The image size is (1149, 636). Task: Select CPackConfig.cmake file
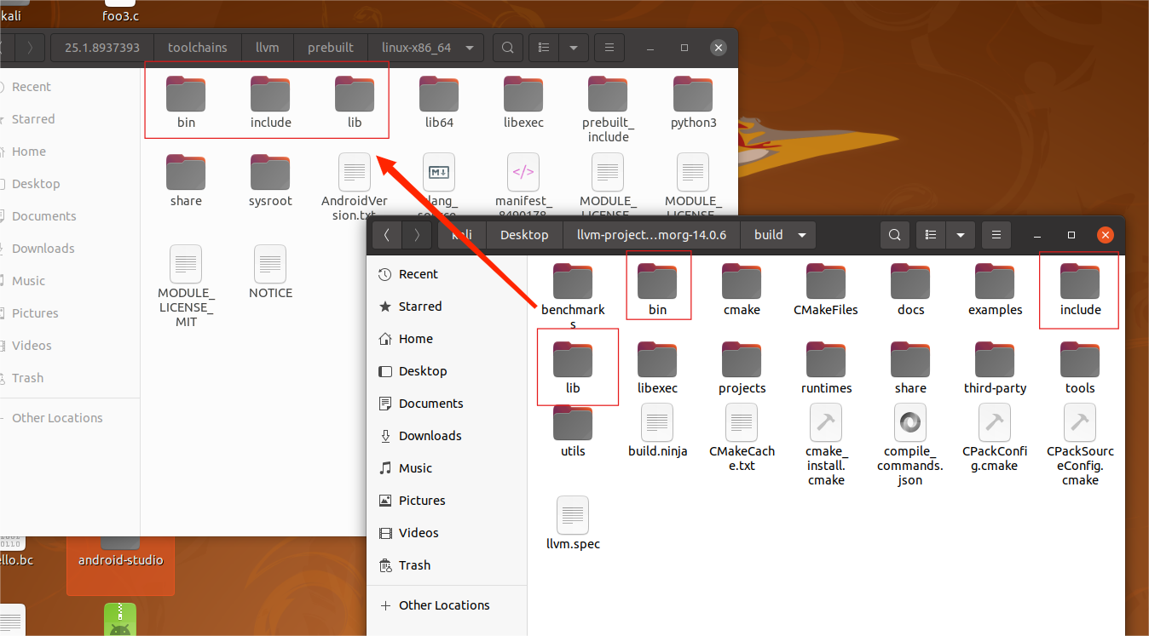pos(995,438)
